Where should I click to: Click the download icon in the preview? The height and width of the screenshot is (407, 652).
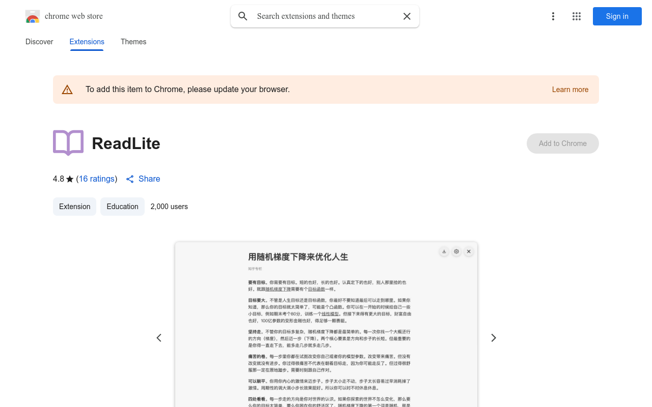(x=444, y=251)
